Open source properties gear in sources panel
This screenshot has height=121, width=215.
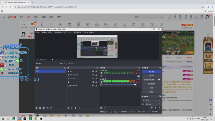(76, 108)
